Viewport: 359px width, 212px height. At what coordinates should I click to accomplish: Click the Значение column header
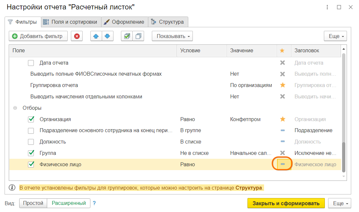tap(252, 51)
